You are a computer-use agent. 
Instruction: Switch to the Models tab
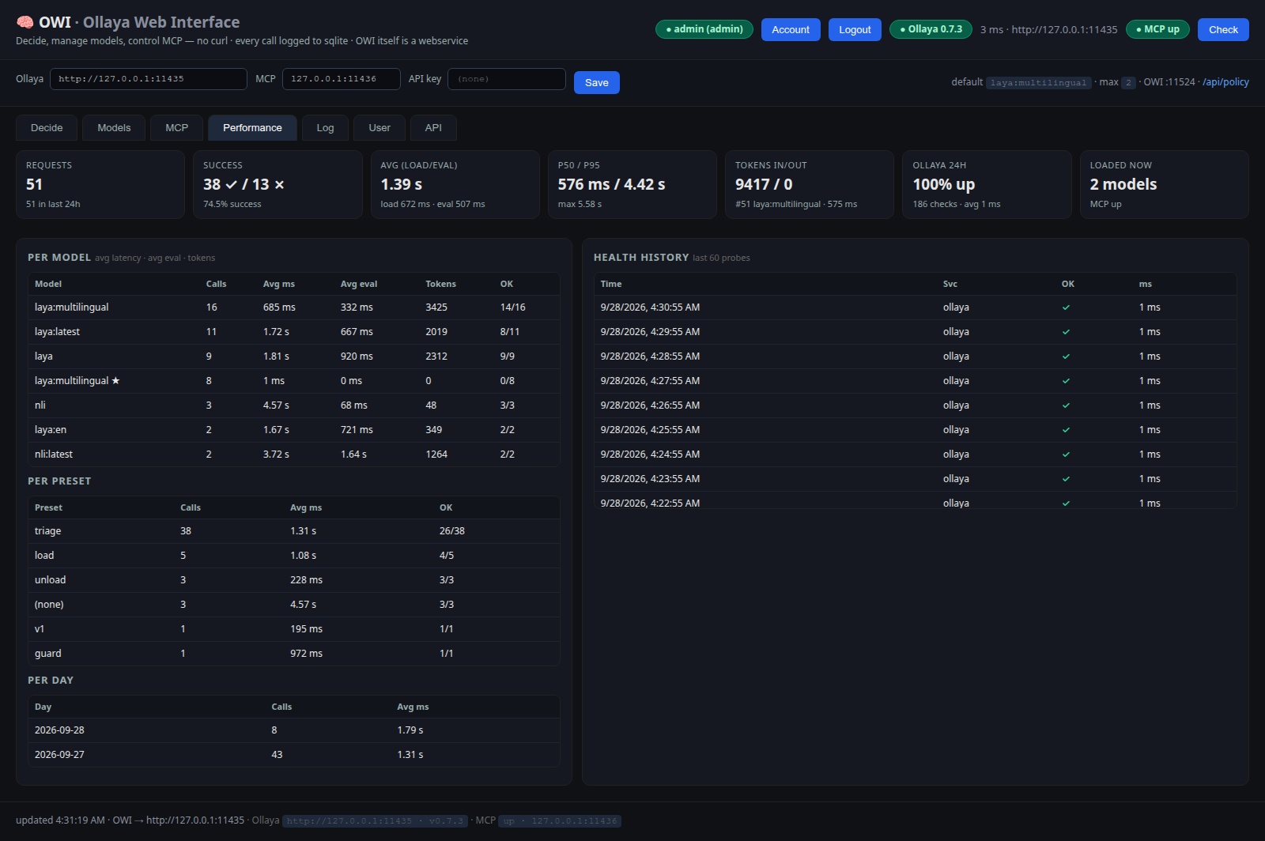point(114,128)
